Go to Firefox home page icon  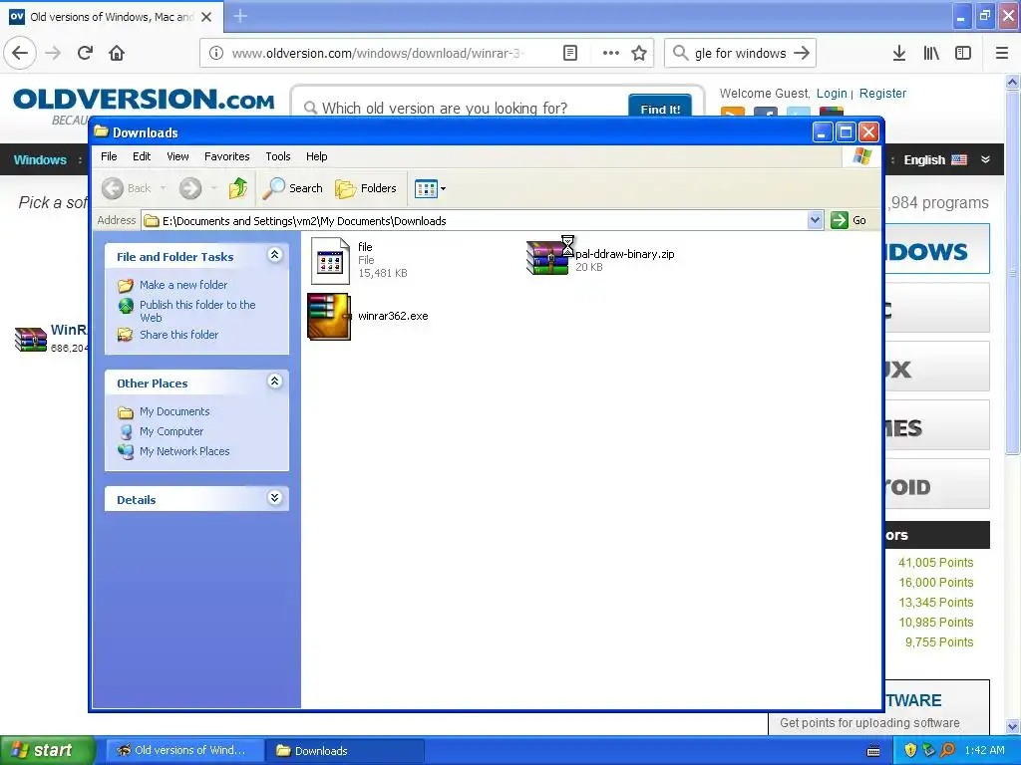(x=117, y=53)
